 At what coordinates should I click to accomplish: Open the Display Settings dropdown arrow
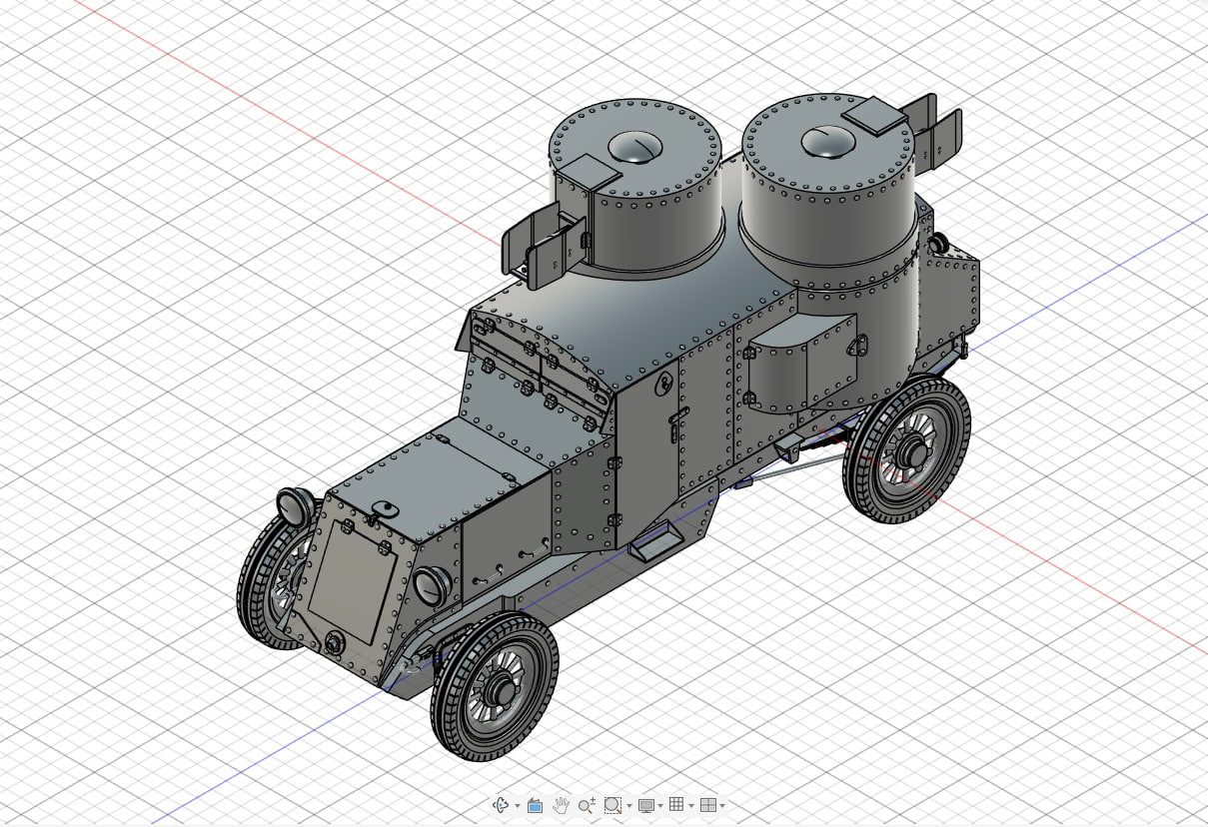(660, 806)
